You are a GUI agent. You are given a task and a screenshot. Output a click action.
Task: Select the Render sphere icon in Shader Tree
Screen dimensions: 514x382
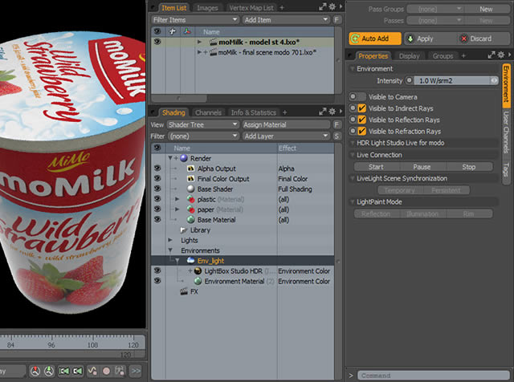(x=184, y=158)
